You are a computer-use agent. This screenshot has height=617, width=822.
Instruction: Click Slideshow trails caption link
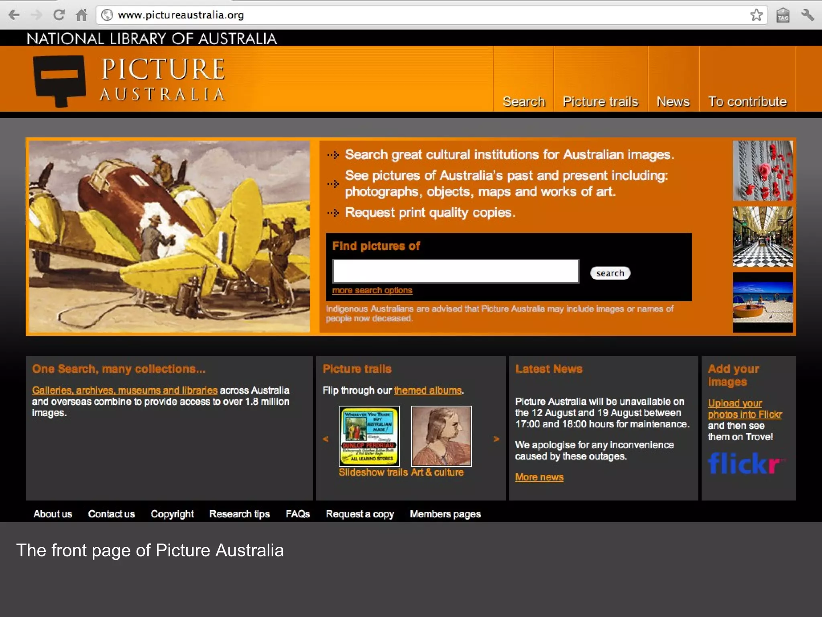tap(373, 472)
